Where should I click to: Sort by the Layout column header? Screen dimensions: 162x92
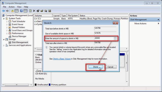(x=56, y=16)
